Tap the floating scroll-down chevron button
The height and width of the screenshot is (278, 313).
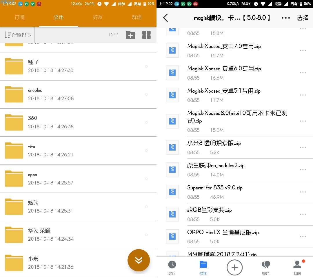pos(139,260)
